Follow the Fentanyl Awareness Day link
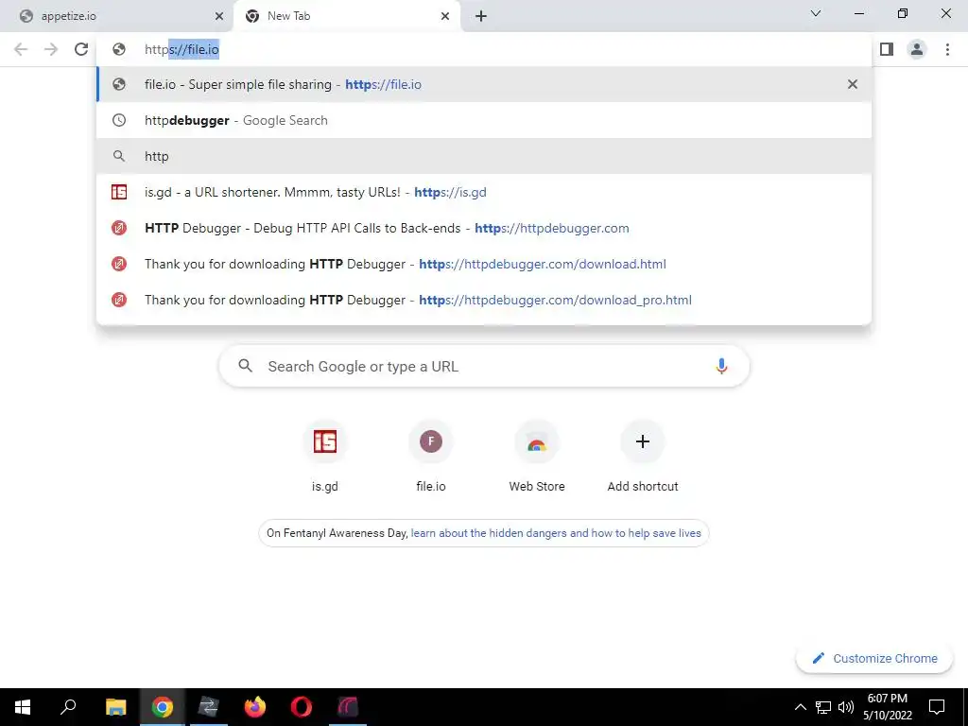 click(556, 533)
